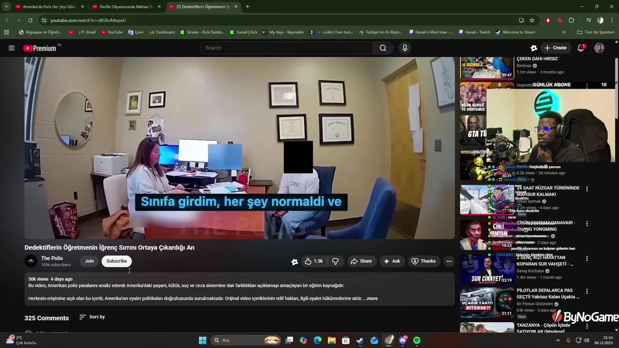The width and height of the screenshot is (619, 348).
Task: Open the YouTube guide hamburger menu
Action: coord(12,48)
